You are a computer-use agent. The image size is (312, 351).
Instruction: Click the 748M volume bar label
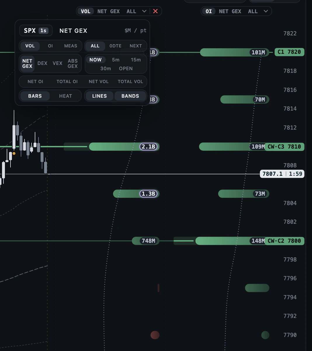tap(148, 241)
